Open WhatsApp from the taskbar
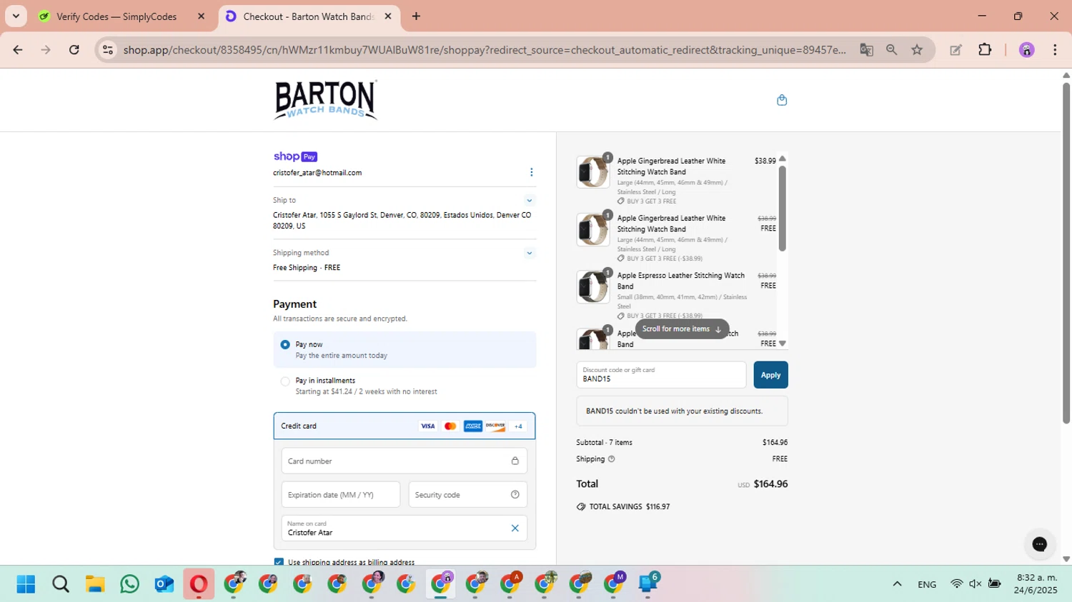Image resolution: width=1072 pixels, height=602 pixels. (x=130, y=584)
